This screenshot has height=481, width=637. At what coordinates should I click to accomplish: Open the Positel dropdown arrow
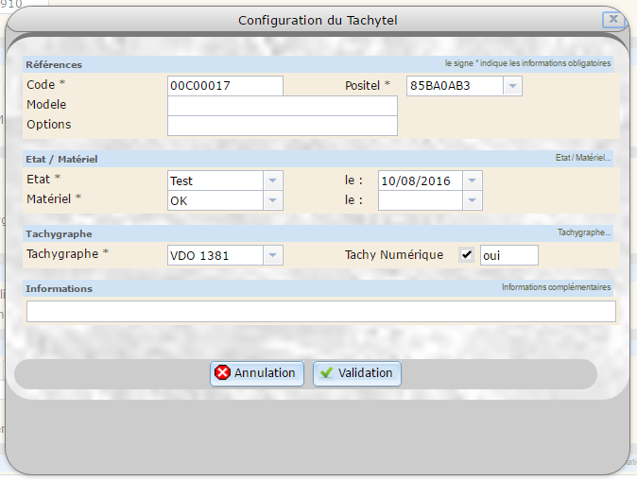[511, 86]
